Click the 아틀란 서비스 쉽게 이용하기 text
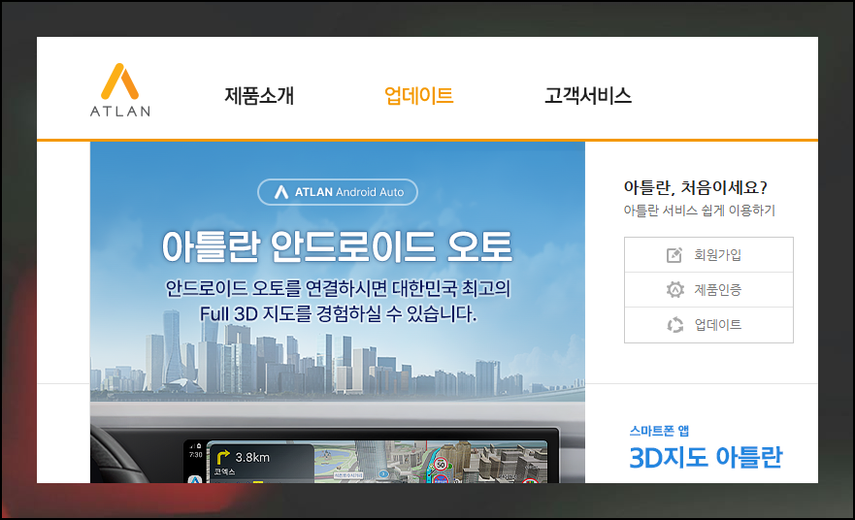 (699, 211)
